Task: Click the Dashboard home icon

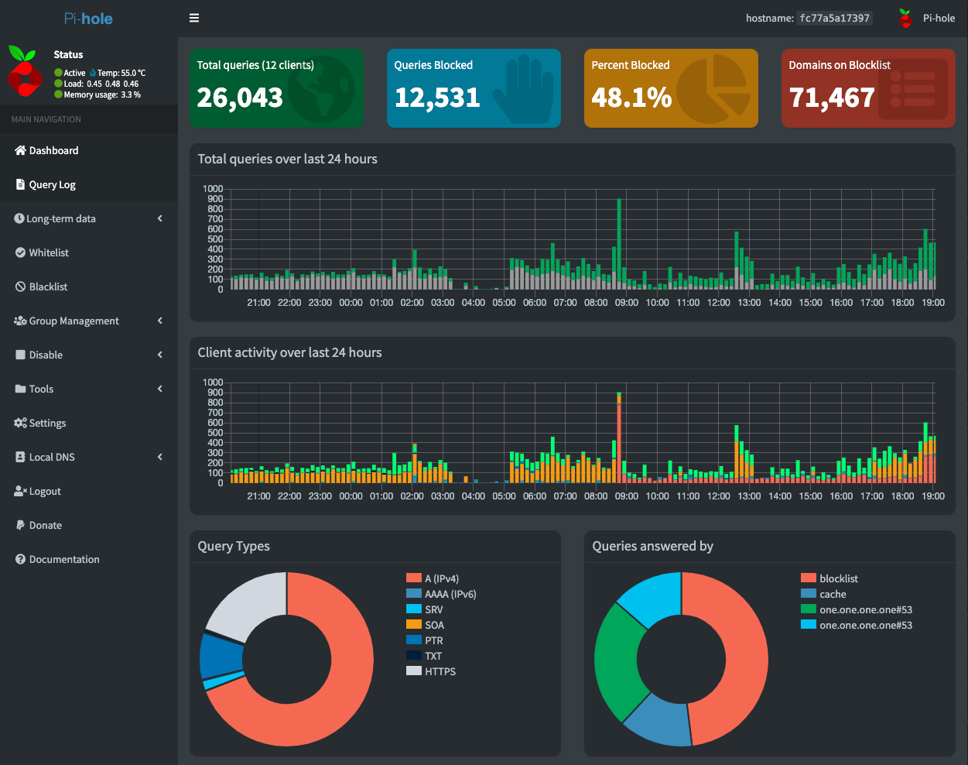Action: (x=20, y=150)
